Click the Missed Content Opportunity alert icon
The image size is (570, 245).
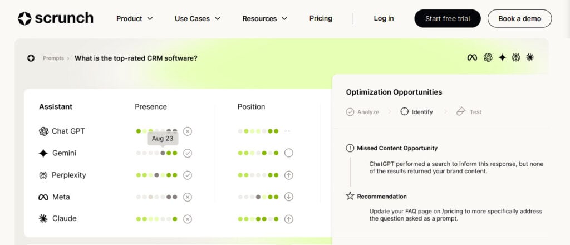350,148
